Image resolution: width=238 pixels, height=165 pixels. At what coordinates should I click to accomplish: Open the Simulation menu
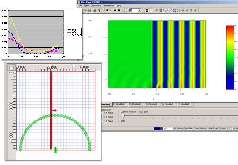click(96, 5)
